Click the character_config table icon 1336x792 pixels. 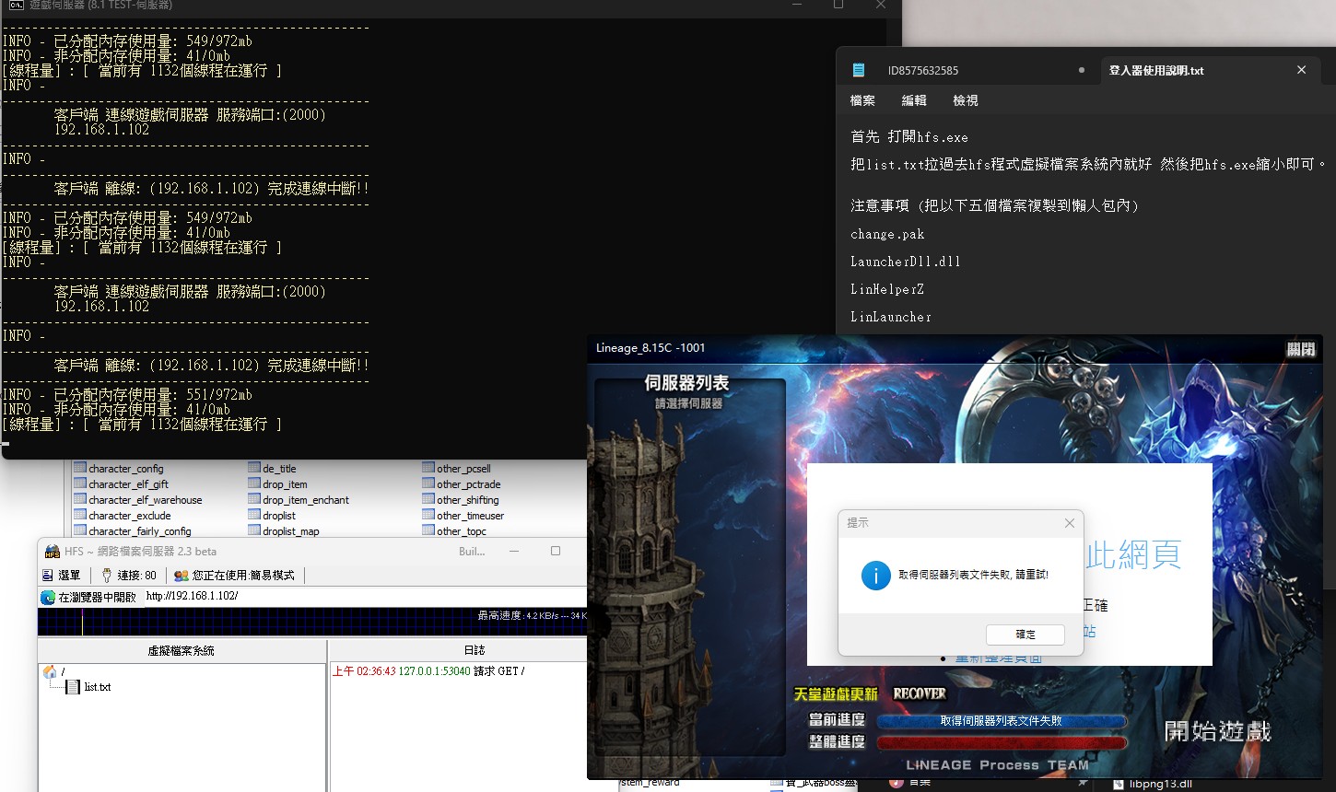(80, 468)
